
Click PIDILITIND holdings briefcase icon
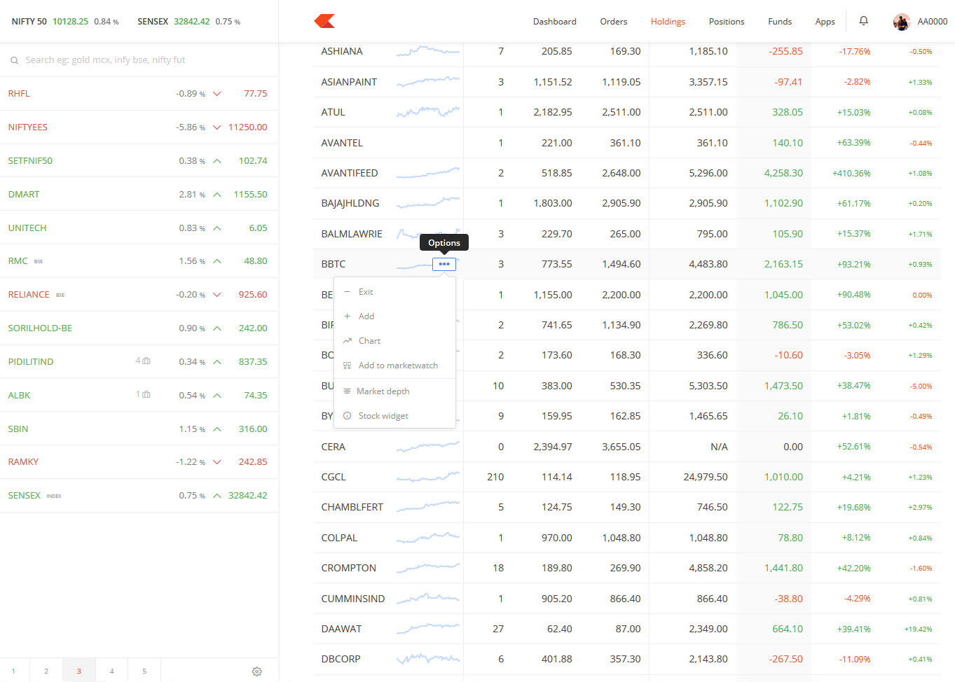pos(146,361)
